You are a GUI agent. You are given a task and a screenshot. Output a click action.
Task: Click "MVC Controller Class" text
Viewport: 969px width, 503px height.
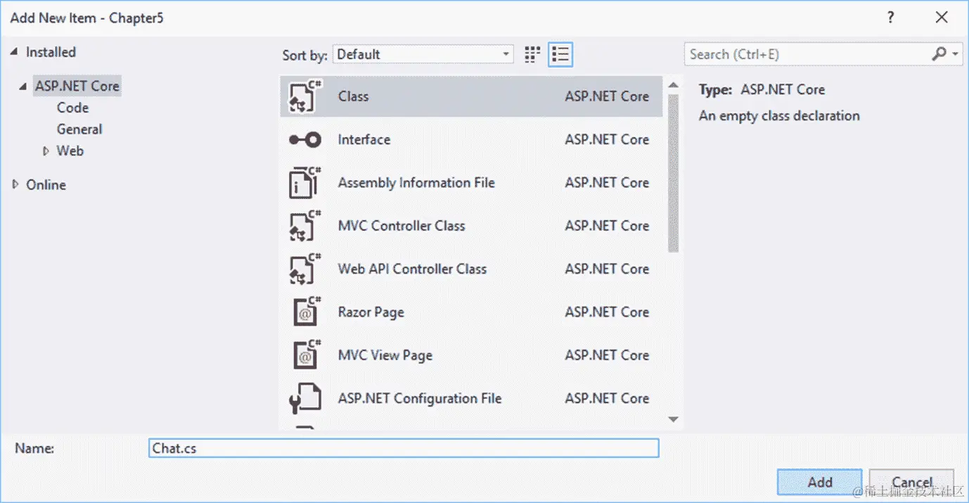(402, 226)
